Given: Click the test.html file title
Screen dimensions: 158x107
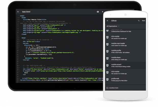Looking at the screenshot, I should tap(26, 12).
